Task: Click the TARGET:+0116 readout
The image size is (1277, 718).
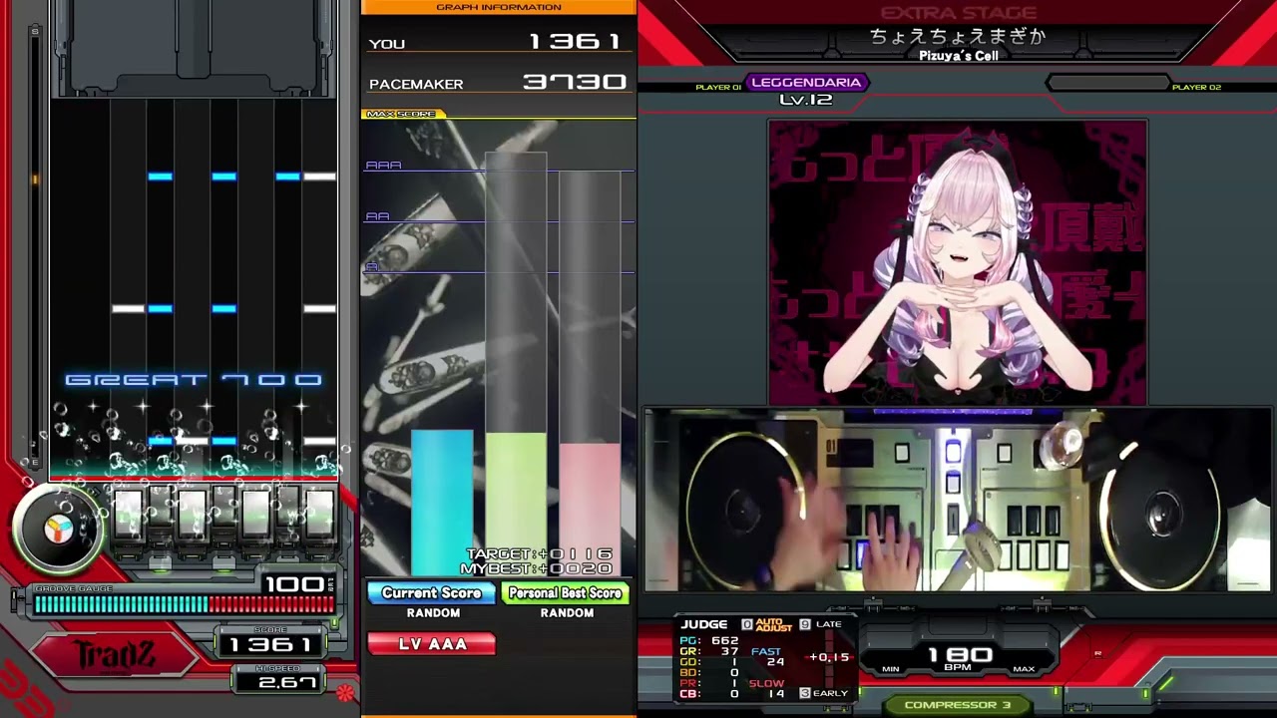Action: click(539, 554)
